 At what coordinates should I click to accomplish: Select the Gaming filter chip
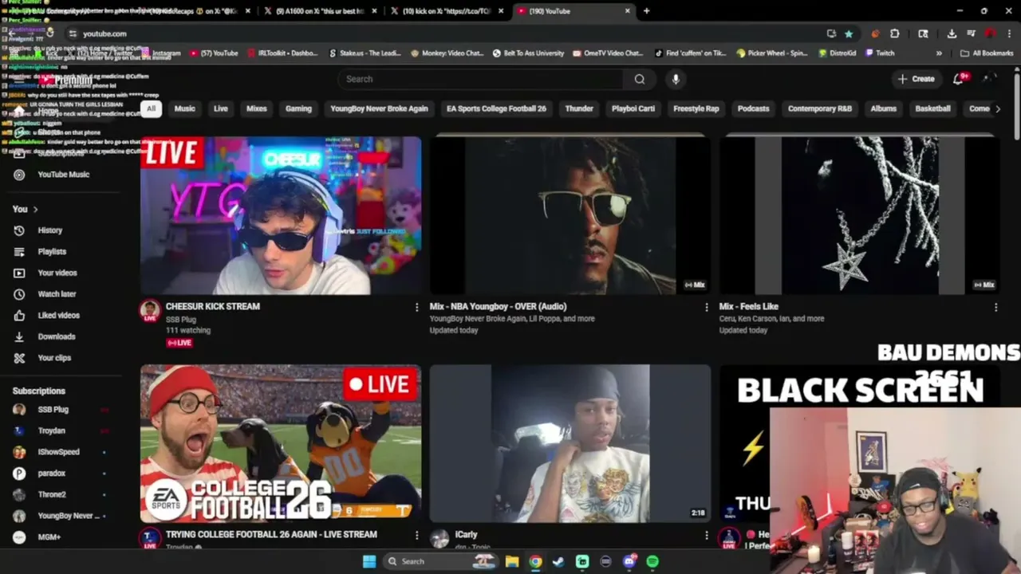coord(298,108)
